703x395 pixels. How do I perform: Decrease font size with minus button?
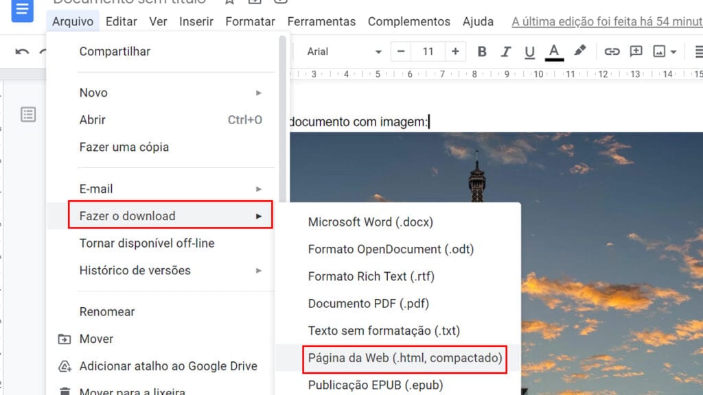coord(401,51)
